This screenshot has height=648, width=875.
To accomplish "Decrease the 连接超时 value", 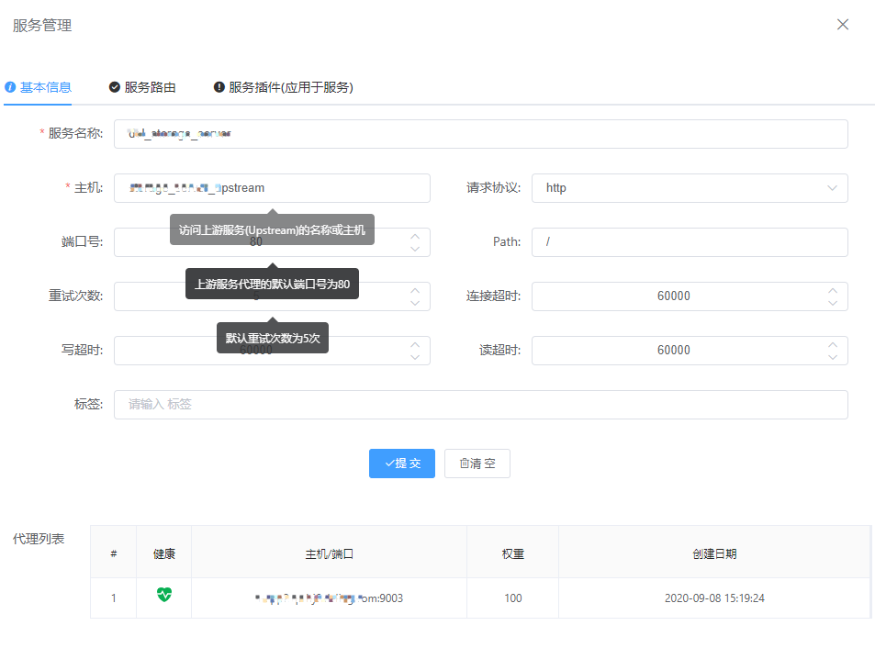I will pyautogui.click(x=833, y=303).
